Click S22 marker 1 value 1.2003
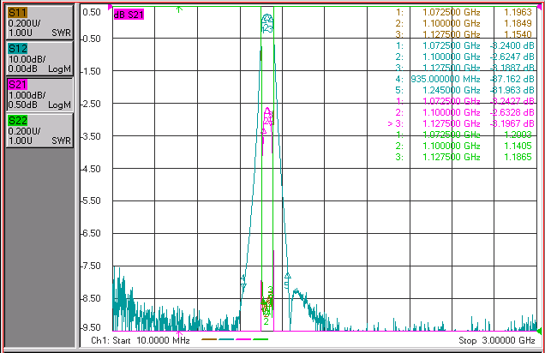545x353 pixels. 518,135
